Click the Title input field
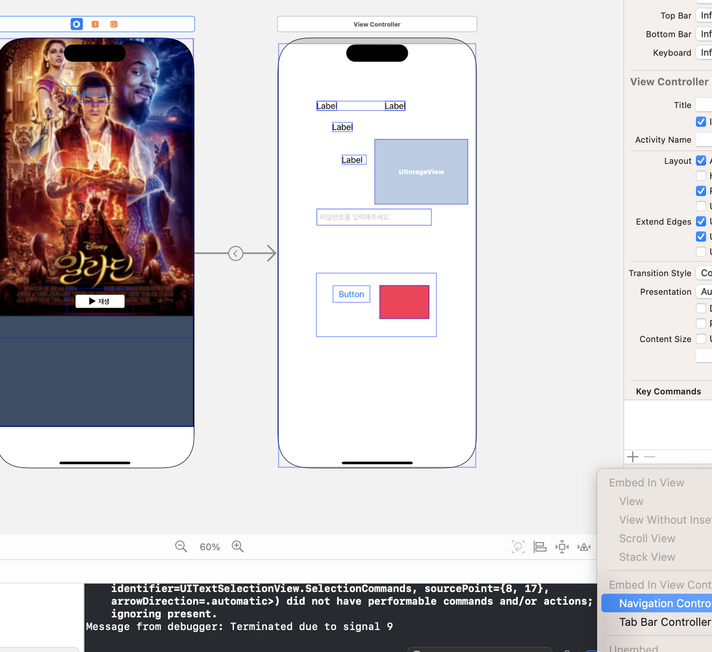The image size is (712, 652). point(704,105)
